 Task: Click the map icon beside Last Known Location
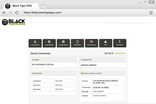tap(82, 73)
